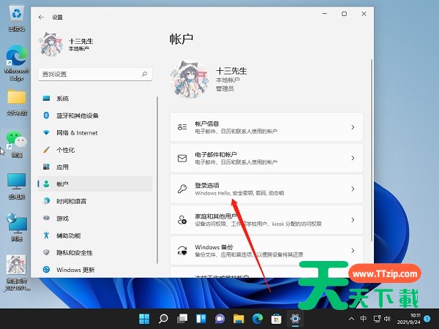Open 帐户信息 account info card
Image resolution: width=439 pixels, height=329 pixels.
pos(266,127)
